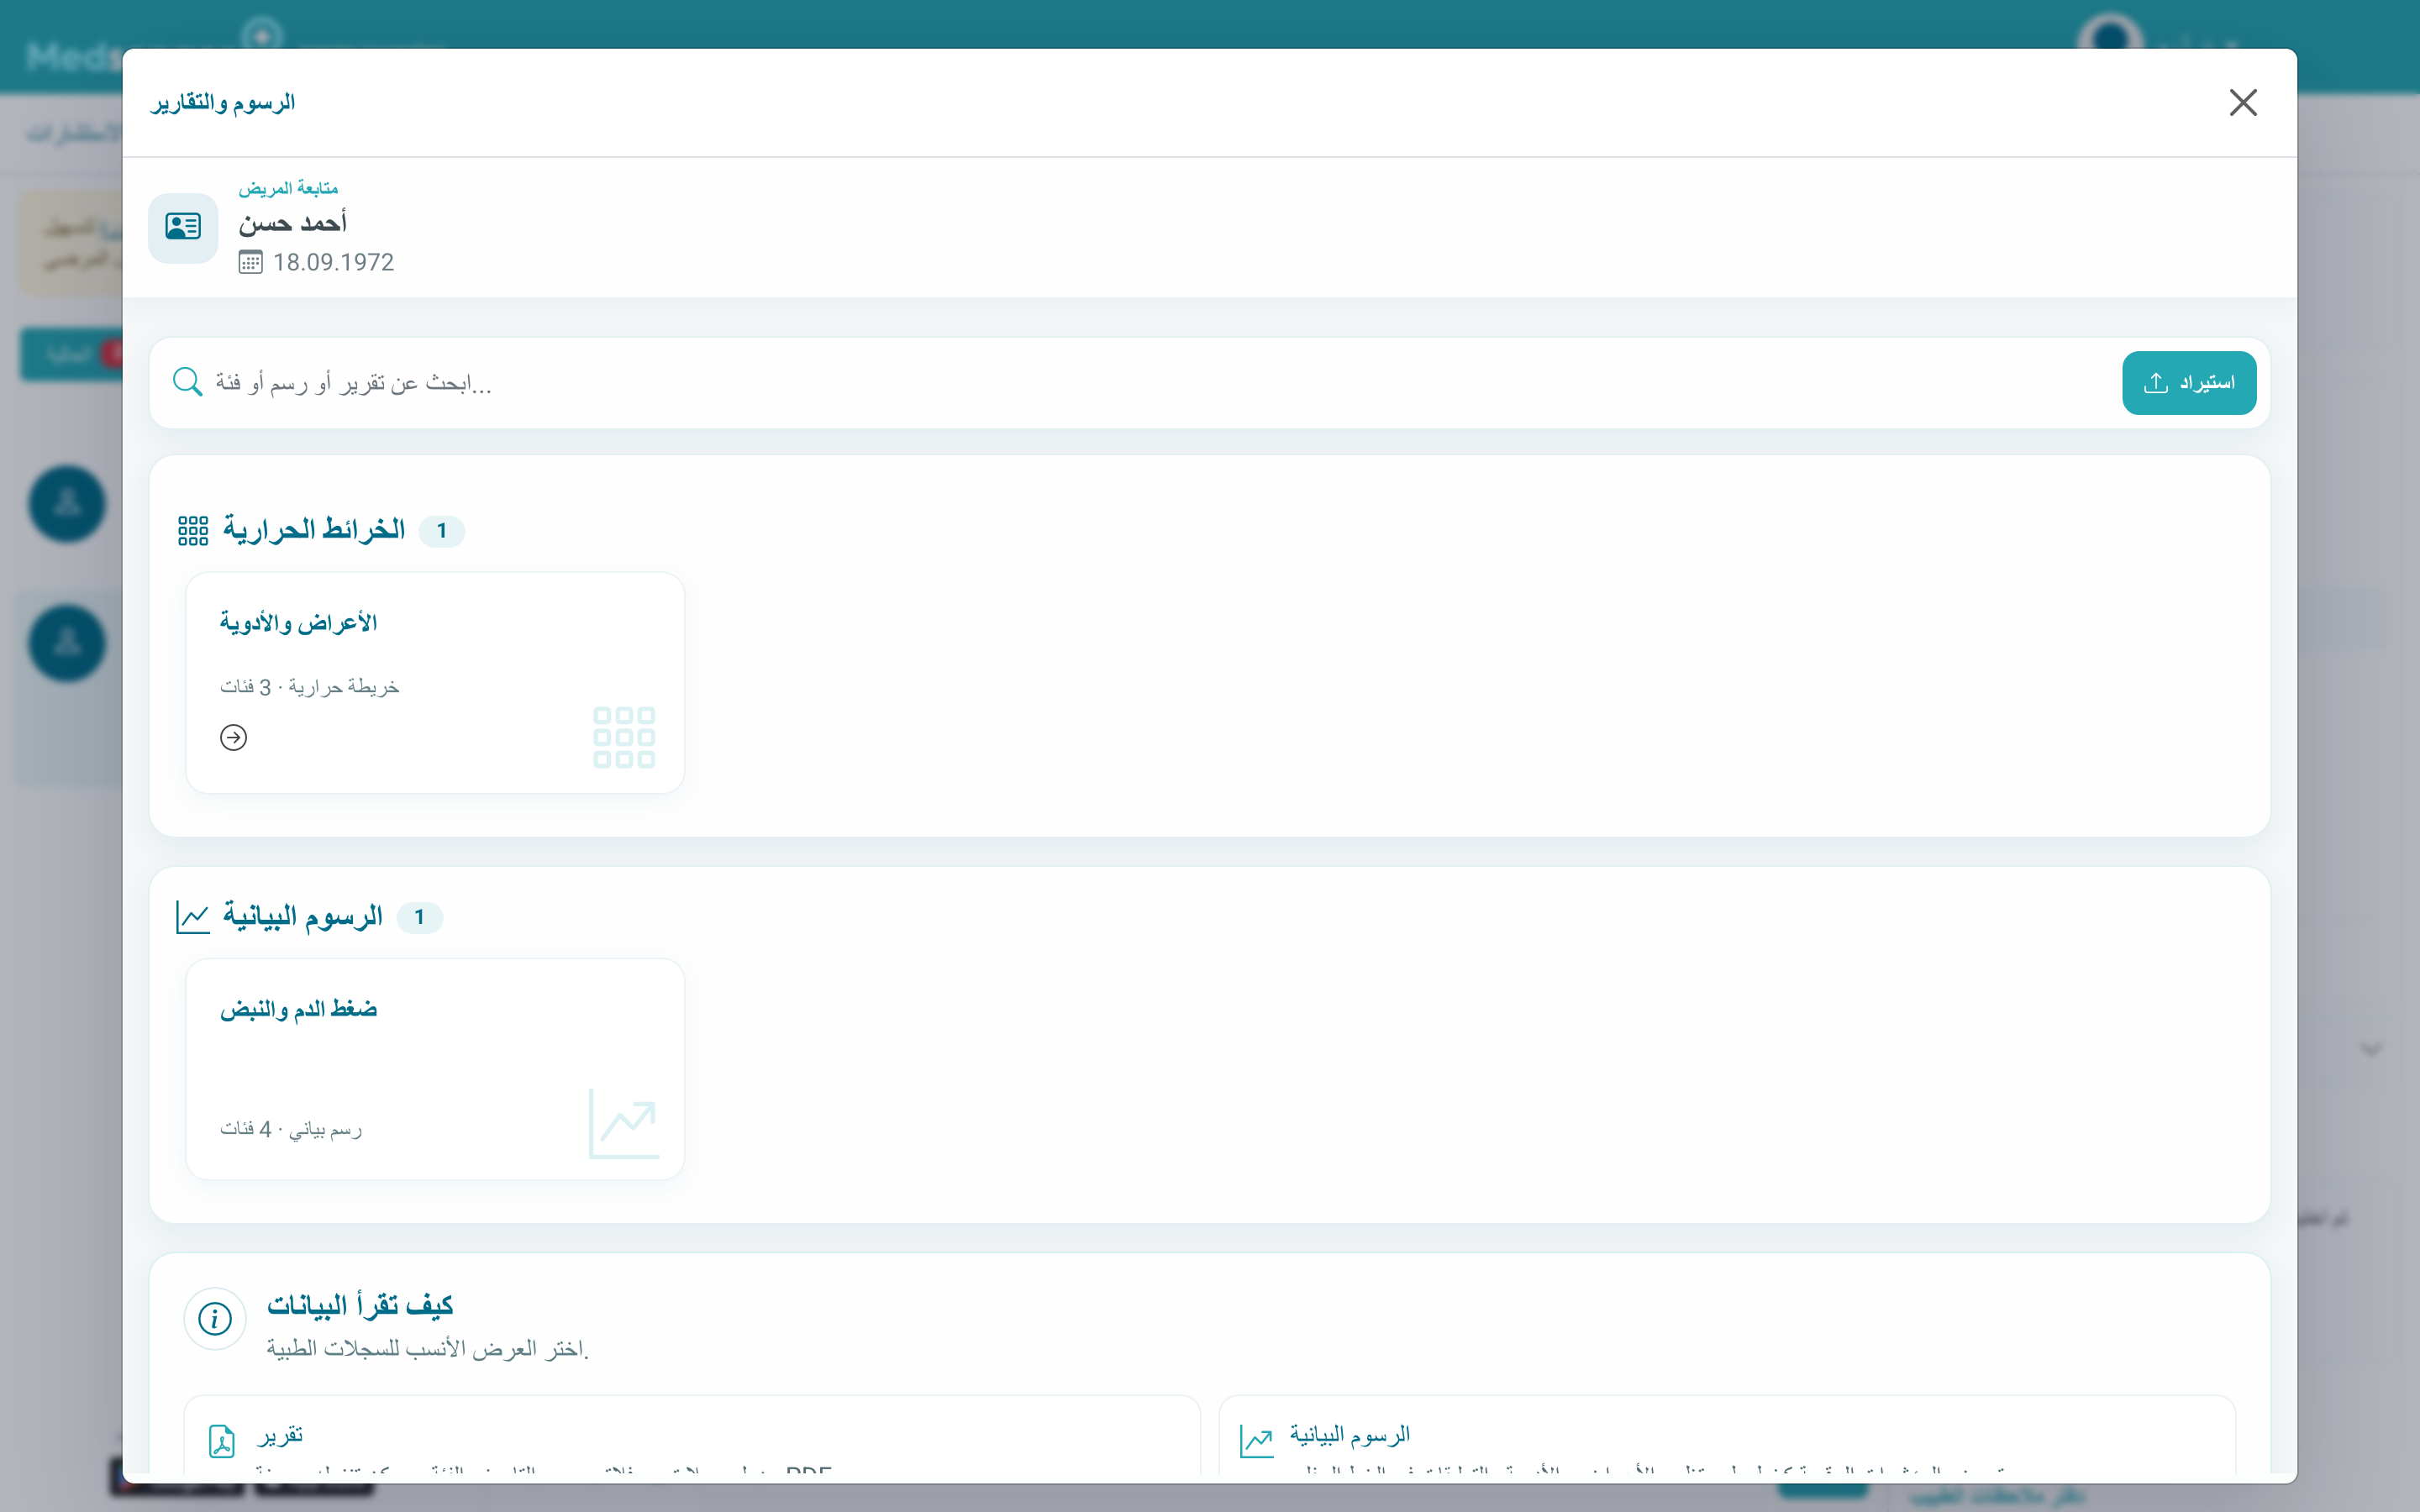Viewport: 2420px width, 1512px height.
Task: Click the birth date 18.09.1972
Action: [333, 262]
